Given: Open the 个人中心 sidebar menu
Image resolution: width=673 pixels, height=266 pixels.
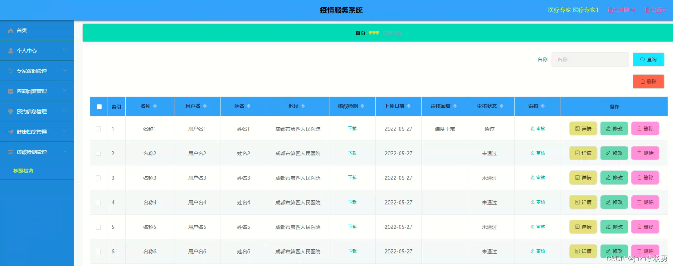Looking at the screenshot, I should pos(37,51).
